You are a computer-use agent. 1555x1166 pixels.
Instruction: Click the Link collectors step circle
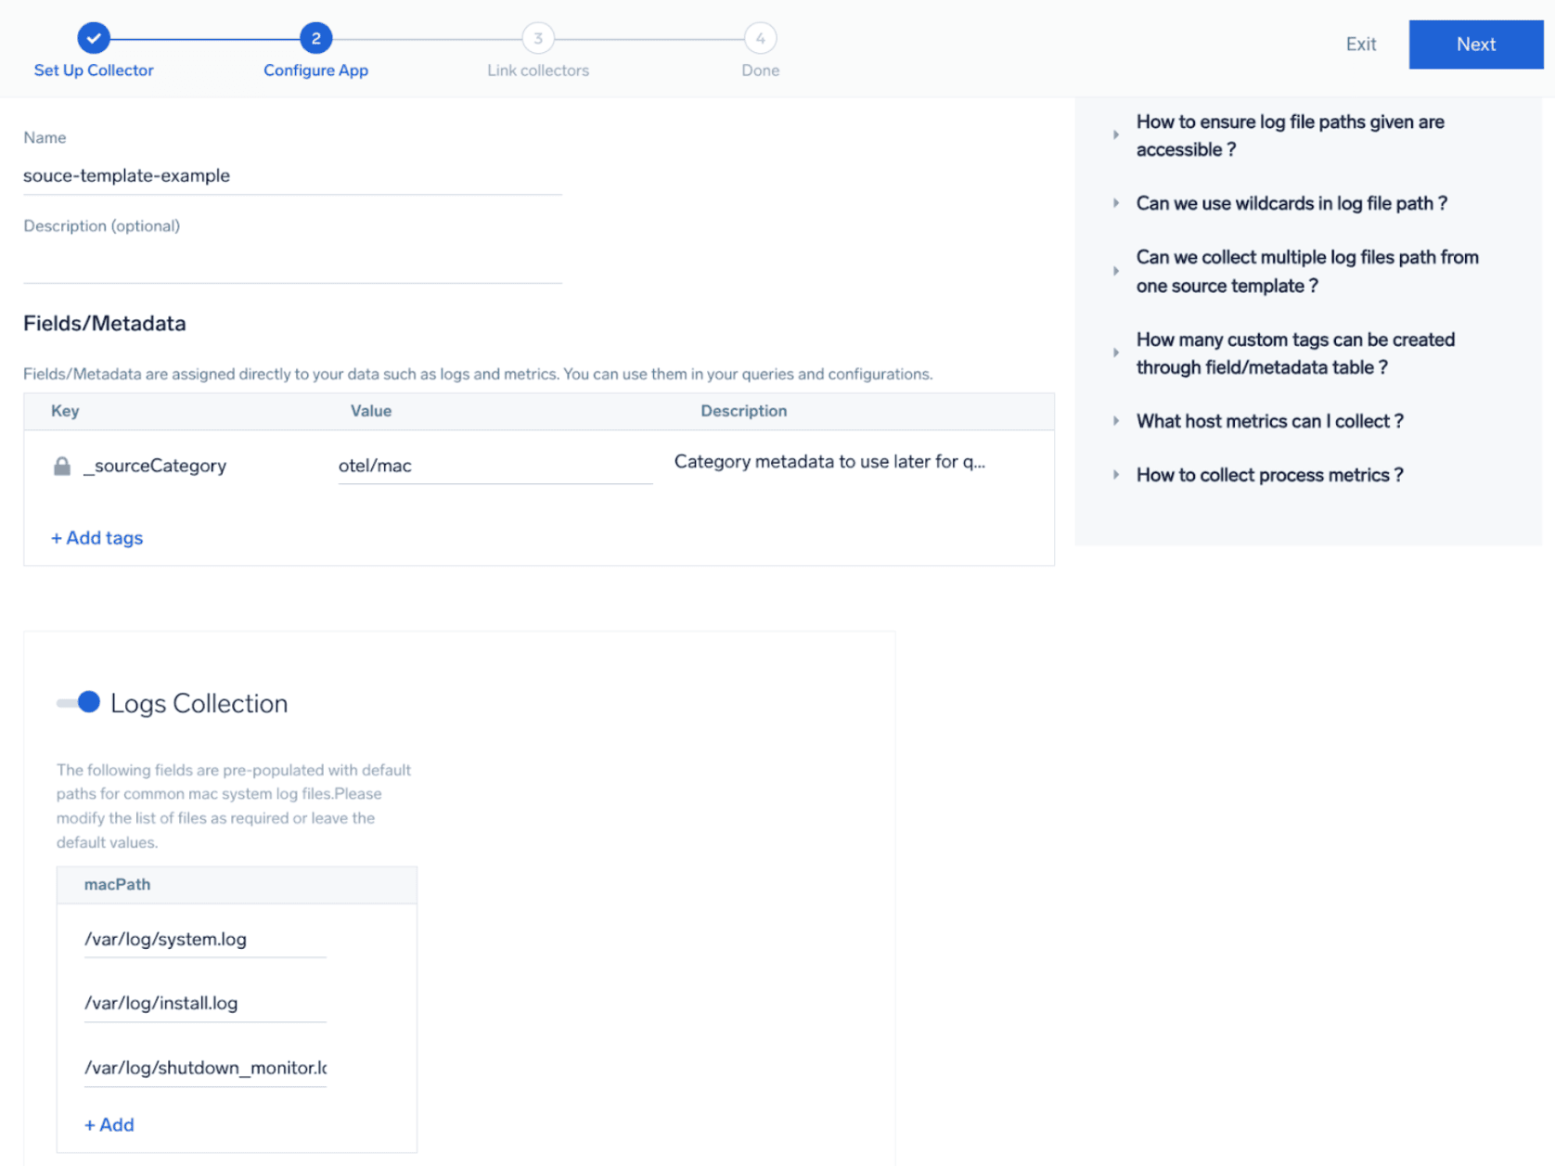[538, 38]
